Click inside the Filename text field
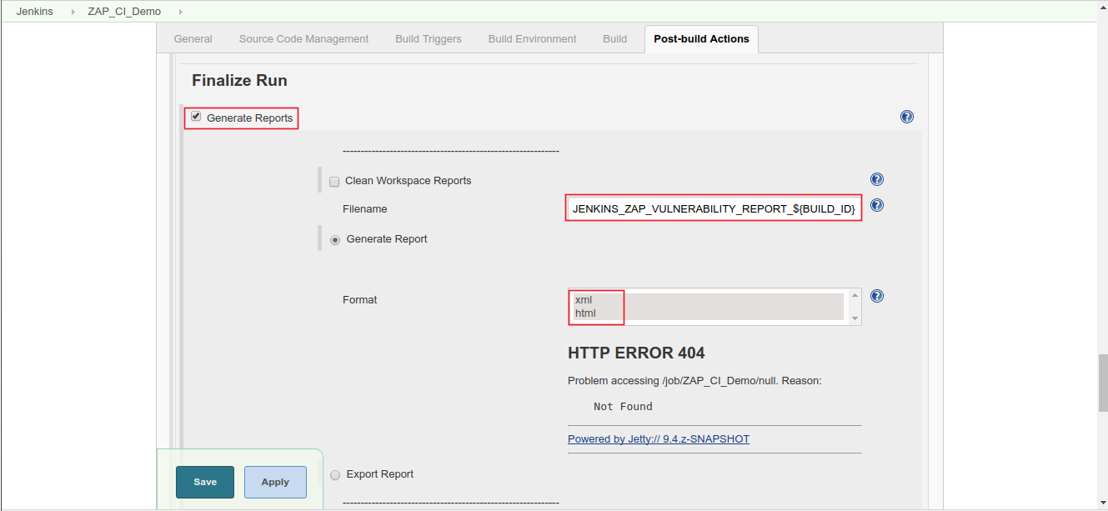This screenshot has height=511, width=1108. tap(714, 208)
